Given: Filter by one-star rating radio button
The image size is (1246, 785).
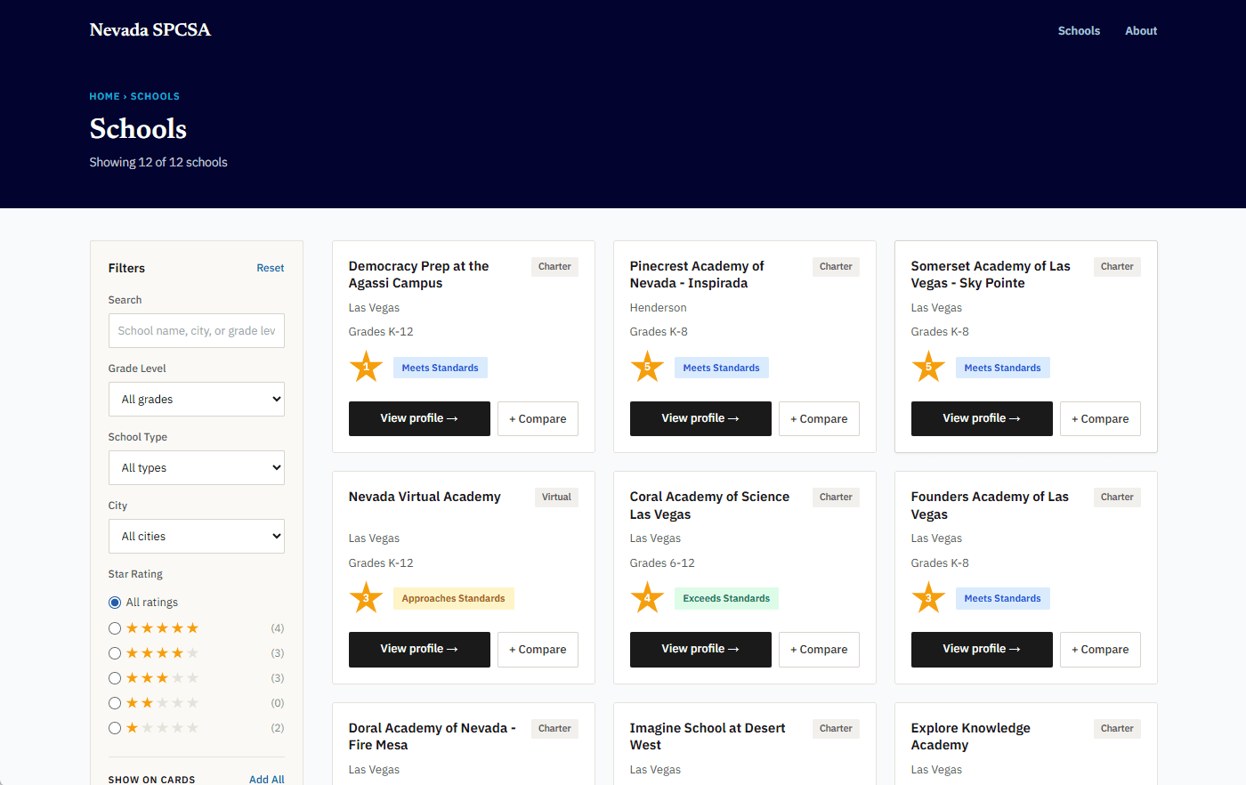Looking at the screenshot, I should (115, 728).
